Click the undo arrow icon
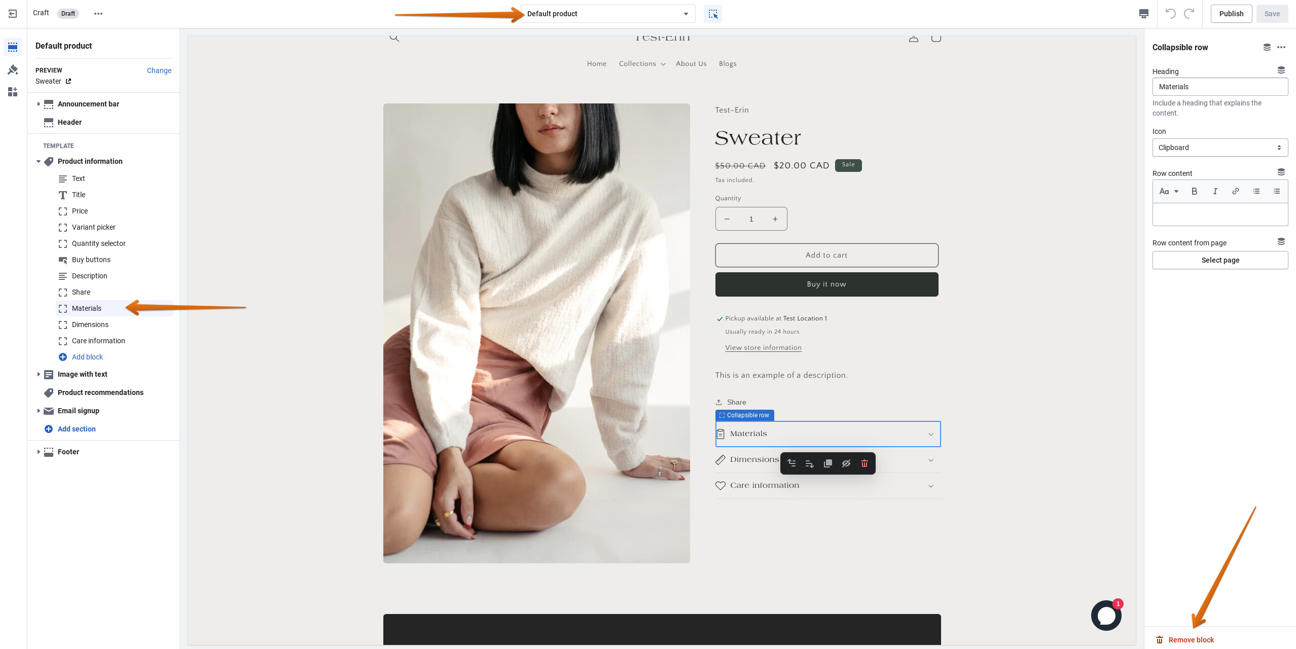Image resolution: width=1296 pixels, height=649 pixels. click(1170, 14)
